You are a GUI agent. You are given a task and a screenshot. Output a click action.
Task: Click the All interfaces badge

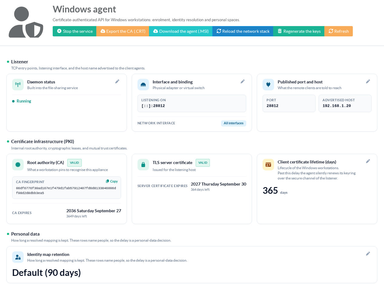tap(233, 123)
